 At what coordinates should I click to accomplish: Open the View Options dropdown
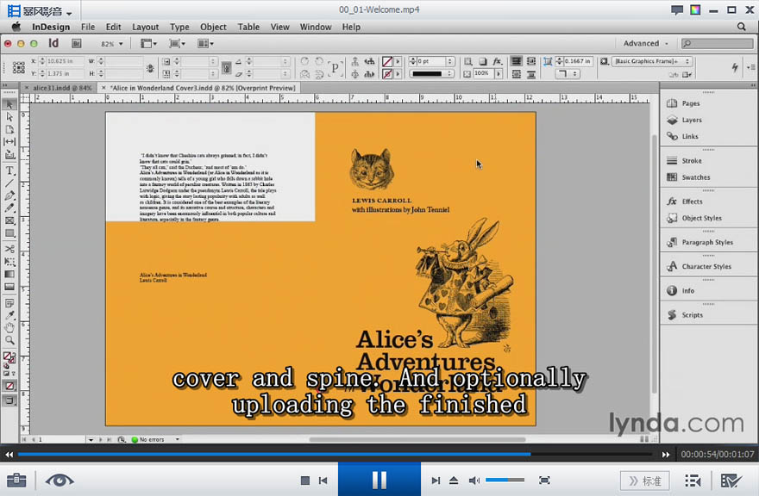148,44
